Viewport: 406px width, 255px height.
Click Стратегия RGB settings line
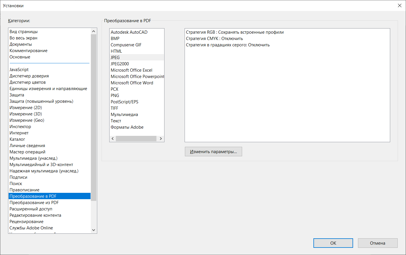point(235,32)
